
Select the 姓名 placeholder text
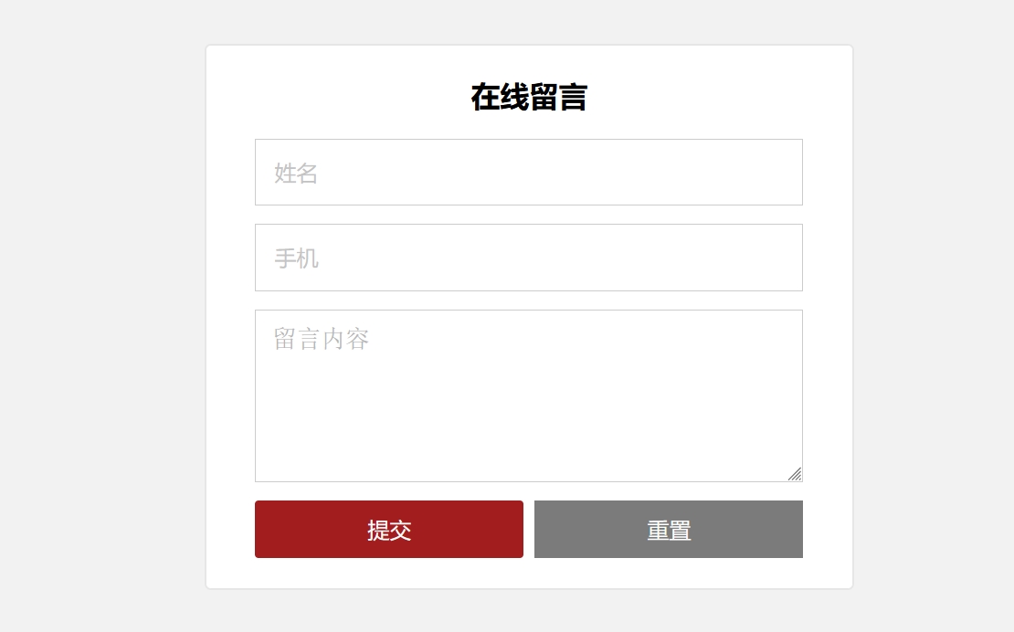[296, 174]
